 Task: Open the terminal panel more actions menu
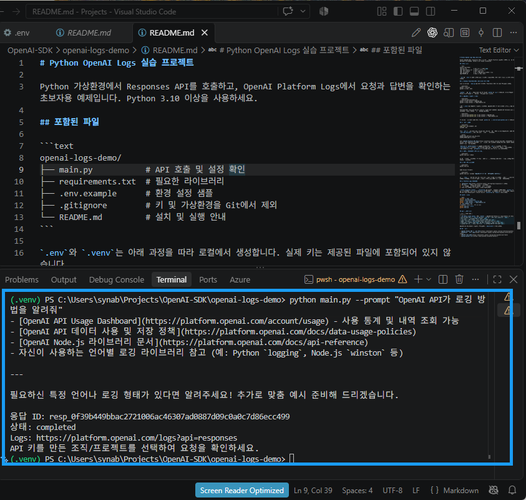475,279
